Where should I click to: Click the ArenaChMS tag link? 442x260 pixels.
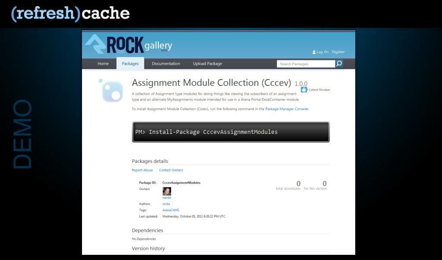pyautogui.click(x=170, y=210)
